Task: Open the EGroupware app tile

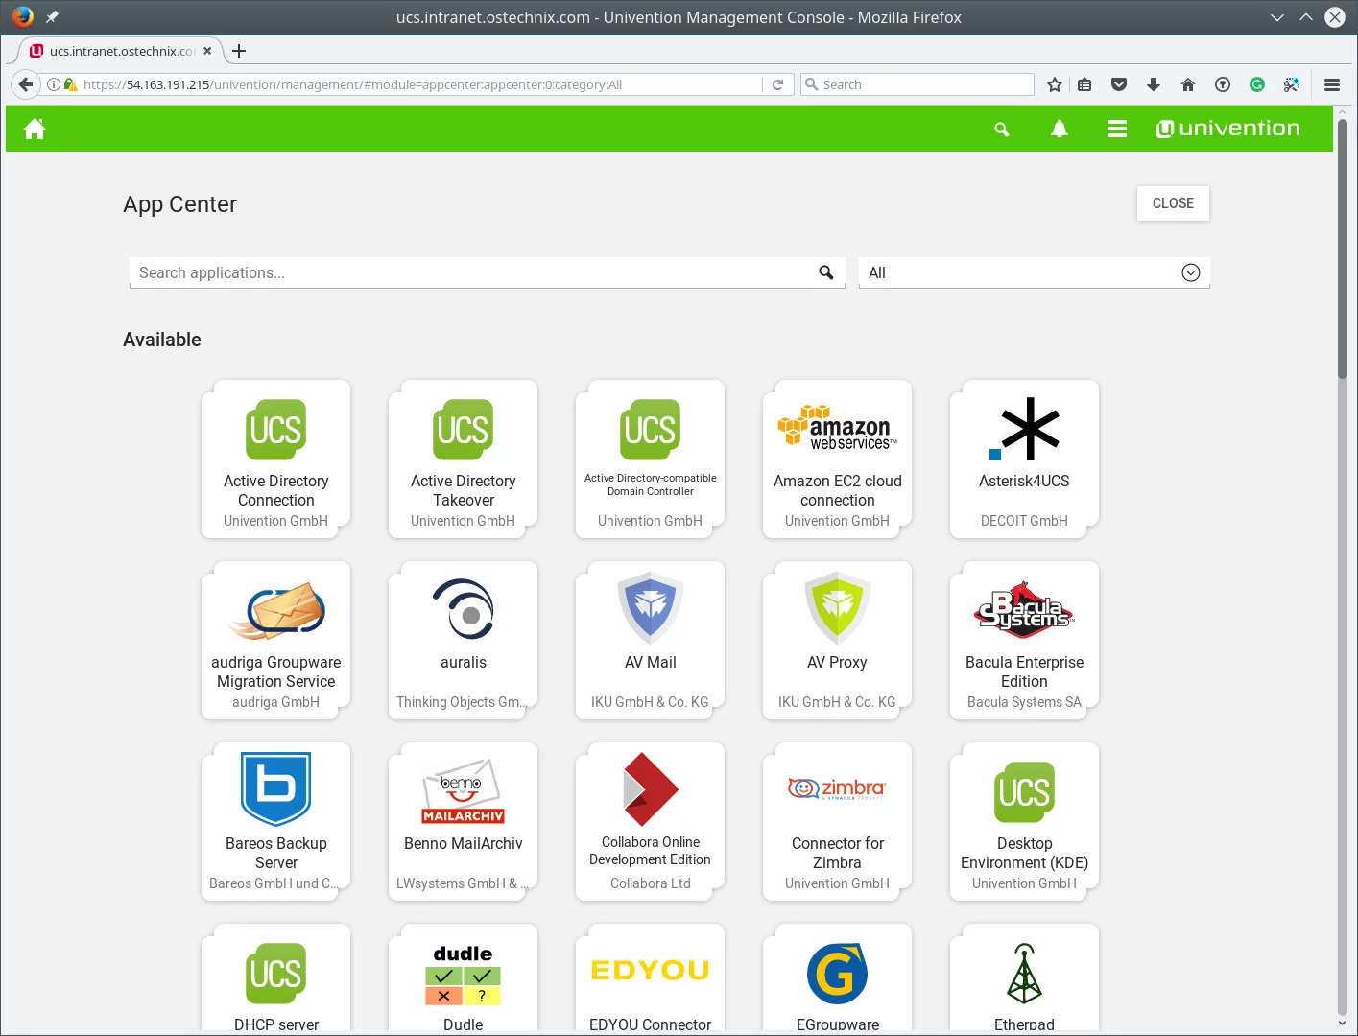Action: (x=837, y=978)
